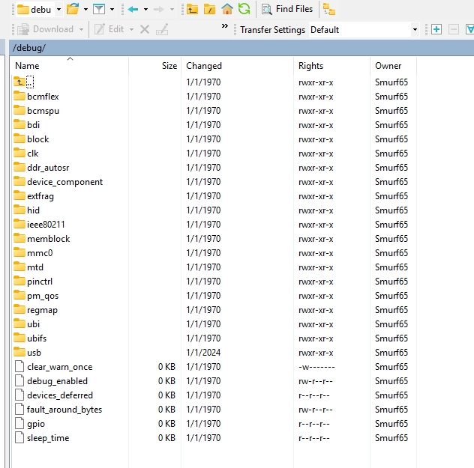Go back with the blue arrow
This screenshot has width=474, height=468.
point(133,9)
